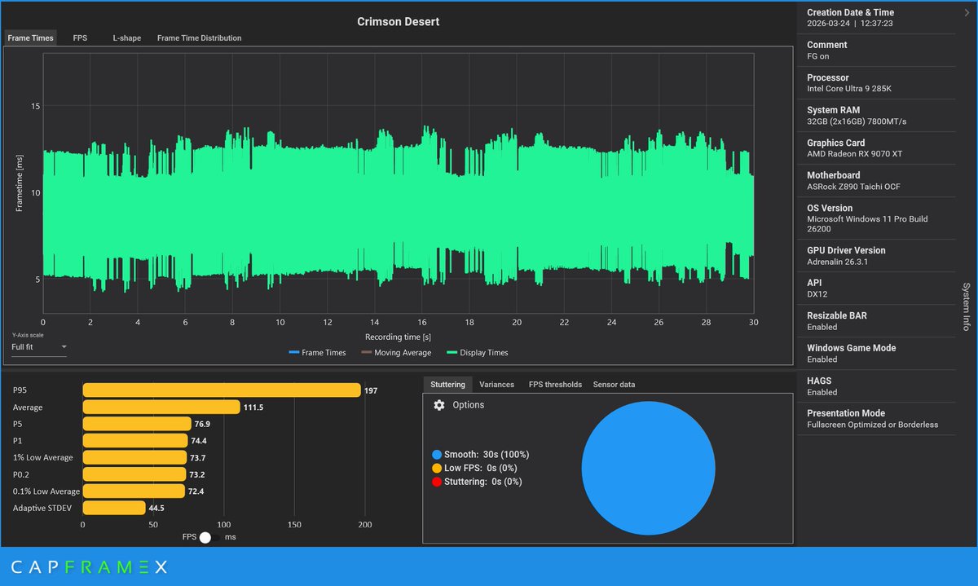This screenshot has width=978, height=586.
Task: Click the '1% Low Average' bar
Action: coord(134,457)
